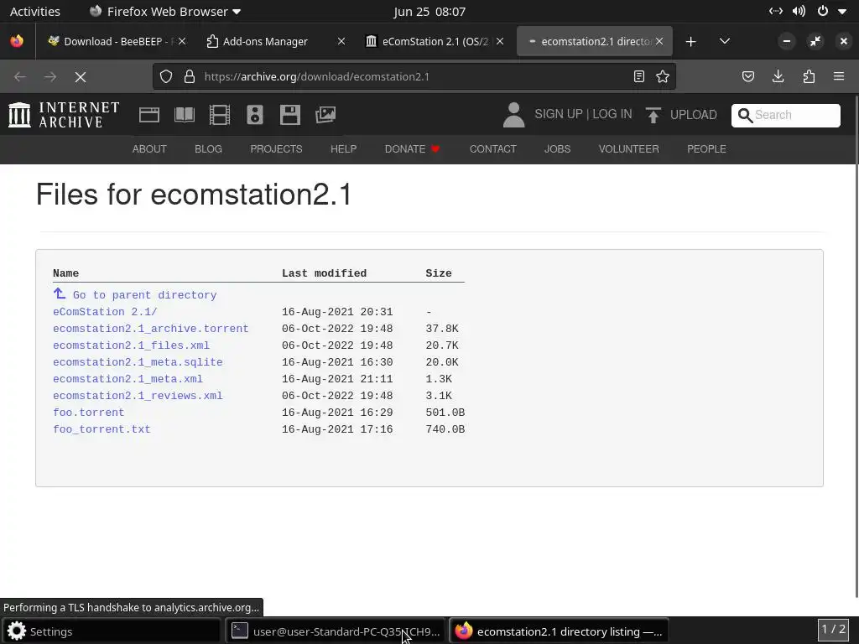The height and width of the screenshot is (644, 859).
Task: Click the user avatar icon
Action: (x=513, y=114)
